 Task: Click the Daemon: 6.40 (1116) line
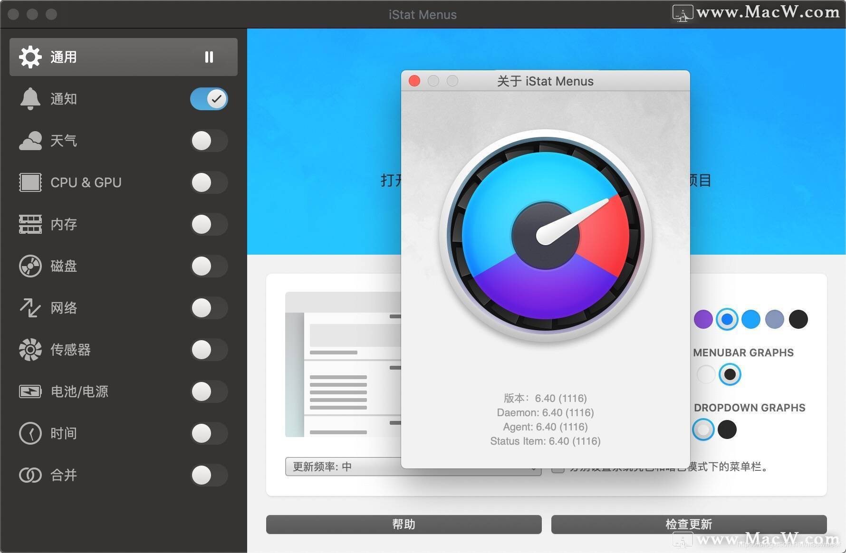546,412
